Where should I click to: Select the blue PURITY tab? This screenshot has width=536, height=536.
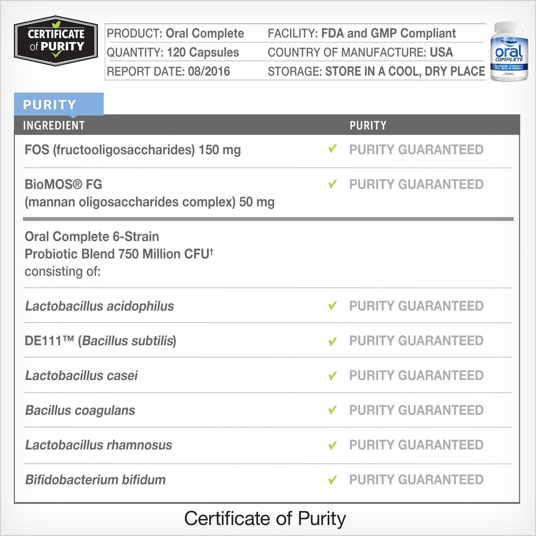pos(59,104)
